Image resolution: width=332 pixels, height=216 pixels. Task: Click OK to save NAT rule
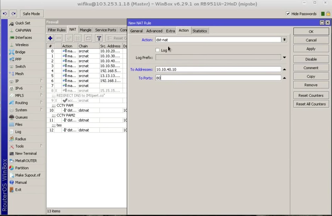coord(311,32)
